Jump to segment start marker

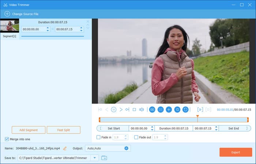[100, 110]
